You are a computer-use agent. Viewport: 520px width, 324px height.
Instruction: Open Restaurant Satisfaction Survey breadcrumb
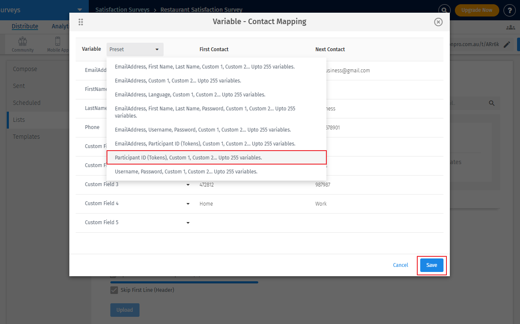pyautogui.click(x=202, y=10)
